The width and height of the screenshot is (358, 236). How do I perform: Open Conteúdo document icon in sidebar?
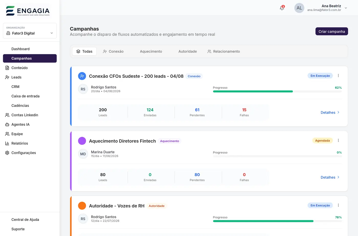click(x=7, y=68)
